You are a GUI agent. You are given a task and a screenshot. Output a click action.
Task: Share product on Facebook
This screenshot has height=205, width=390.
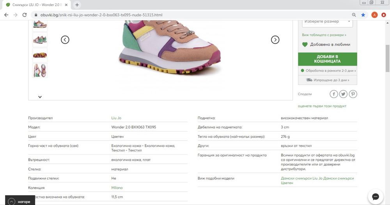(x=334, y=94)
